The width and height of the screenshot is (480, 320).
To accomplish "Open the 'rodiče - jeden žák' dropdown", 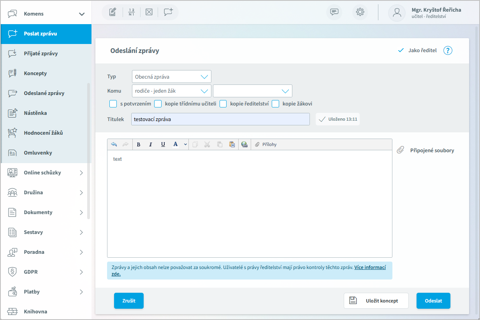I will (x=171, y=91).
